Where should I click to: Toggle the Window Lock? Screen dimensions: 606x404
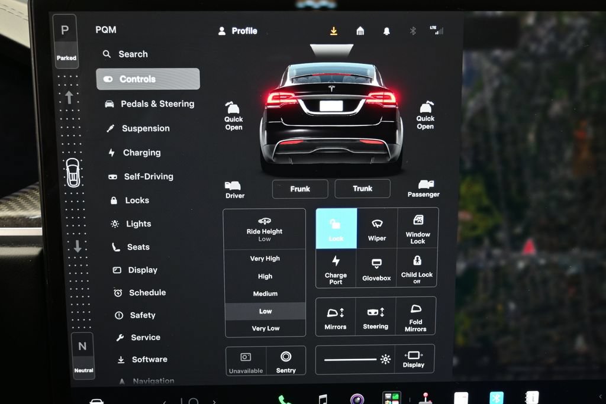[418, 228]
